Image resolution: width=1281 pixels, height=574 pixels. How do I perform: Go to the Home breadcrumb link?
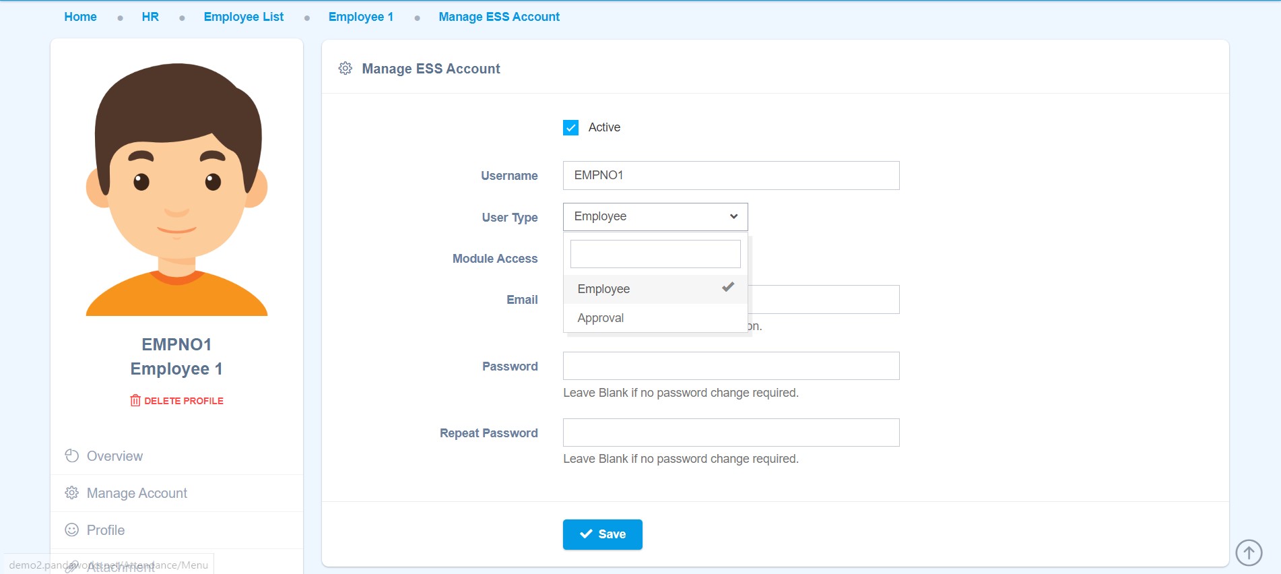pos(80,17)
